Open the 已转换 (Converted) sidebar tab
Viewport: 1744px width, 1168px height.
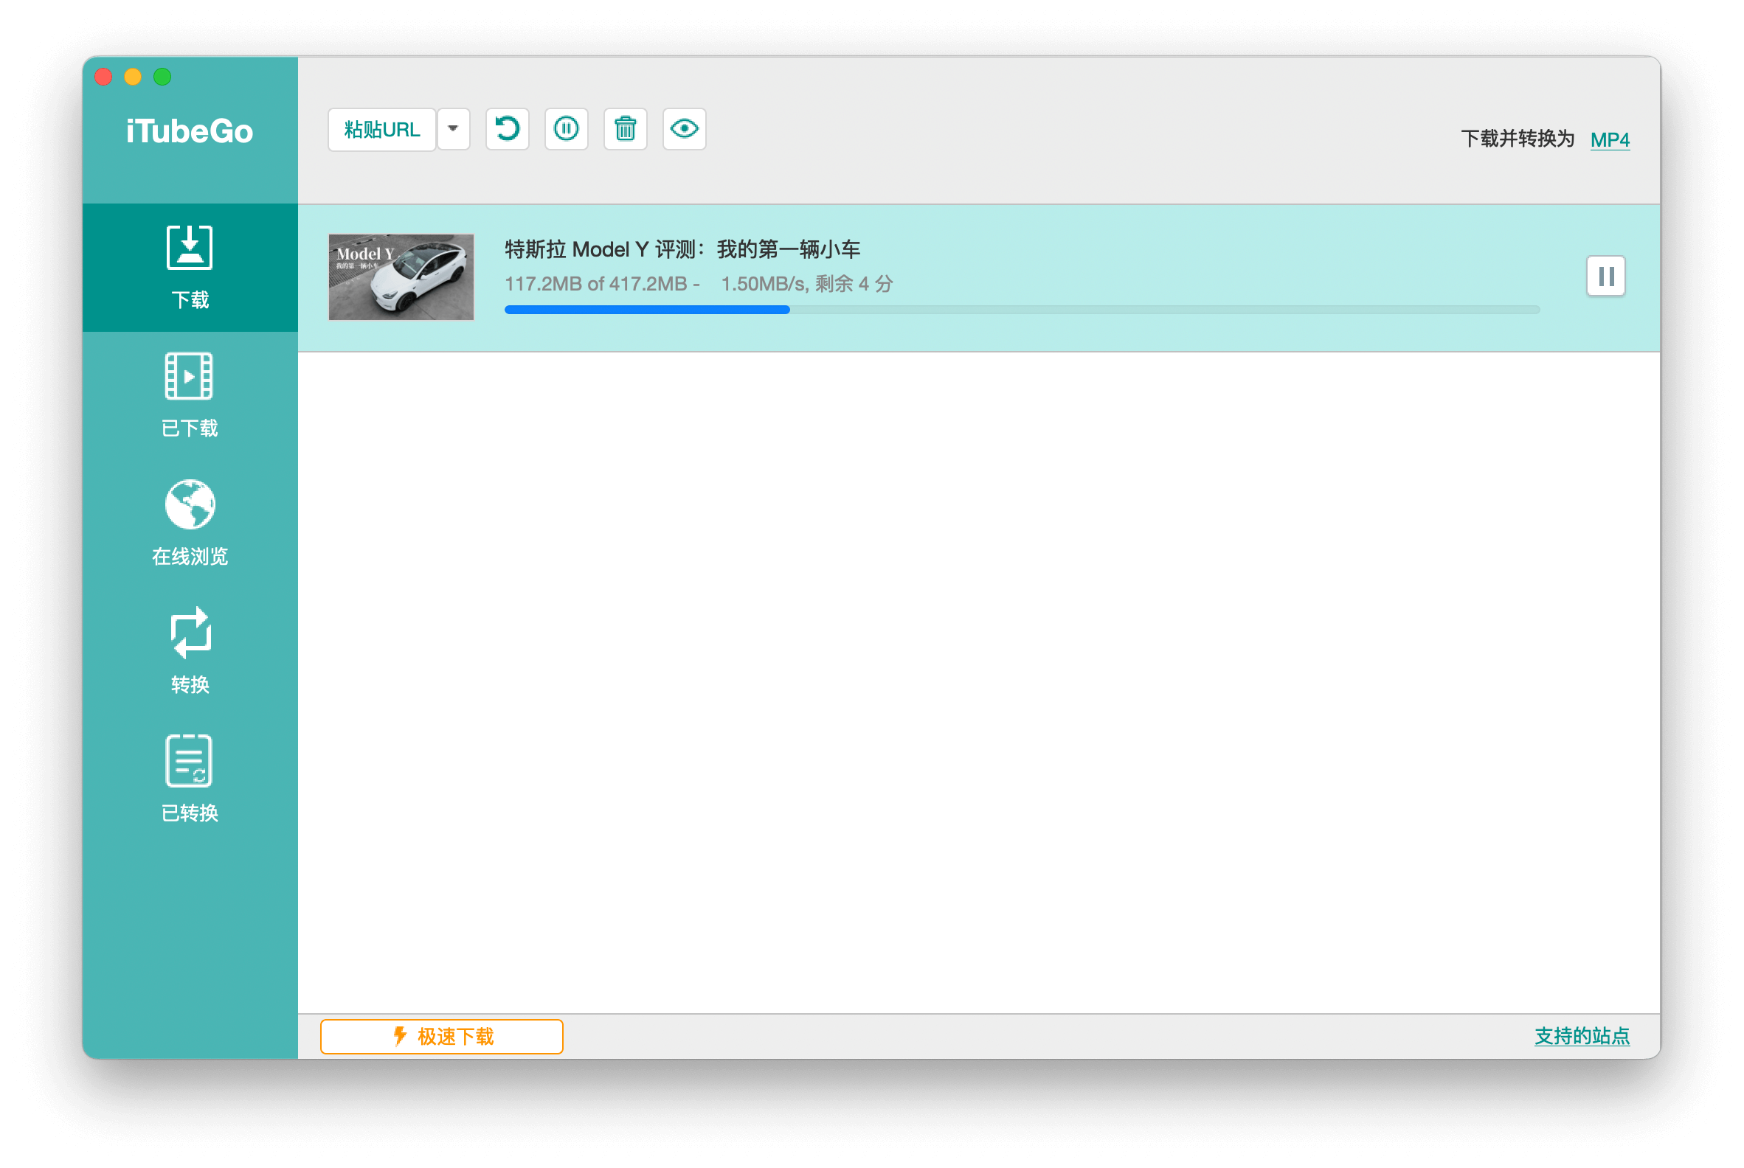coord(190,780)
